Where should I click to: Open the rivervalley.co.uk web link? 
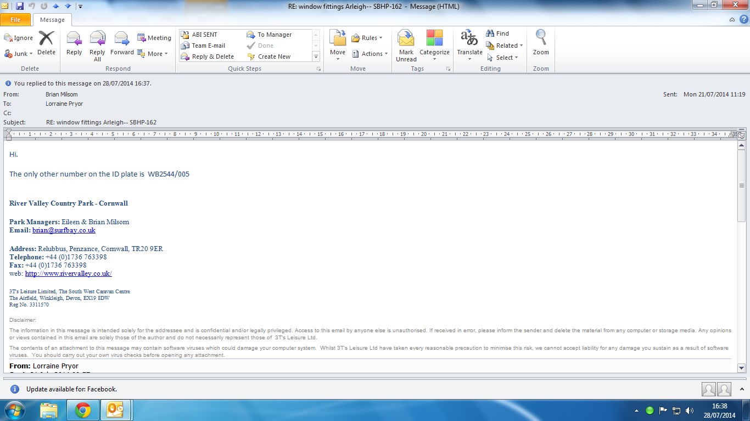[x=69, y=273]
